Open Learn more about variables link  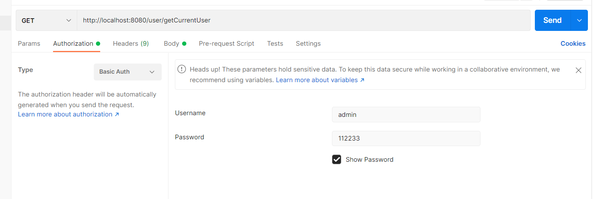[320, 80]
